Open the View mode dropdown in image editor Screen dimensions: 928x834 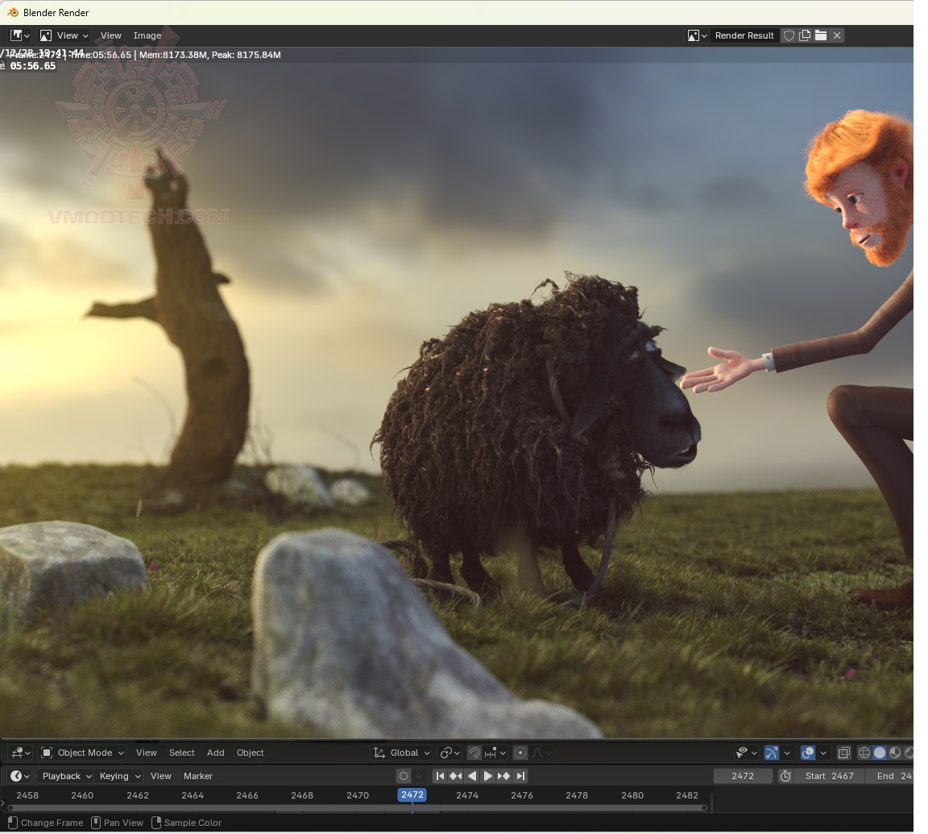(x=64, y=35)
